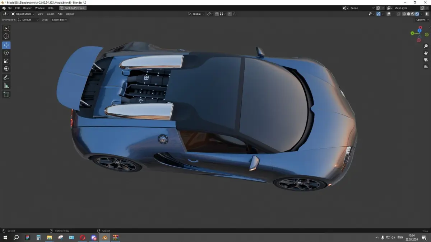431x242 pixels.
Task: Select the Add Cube tool
Action: click(6, 94)
